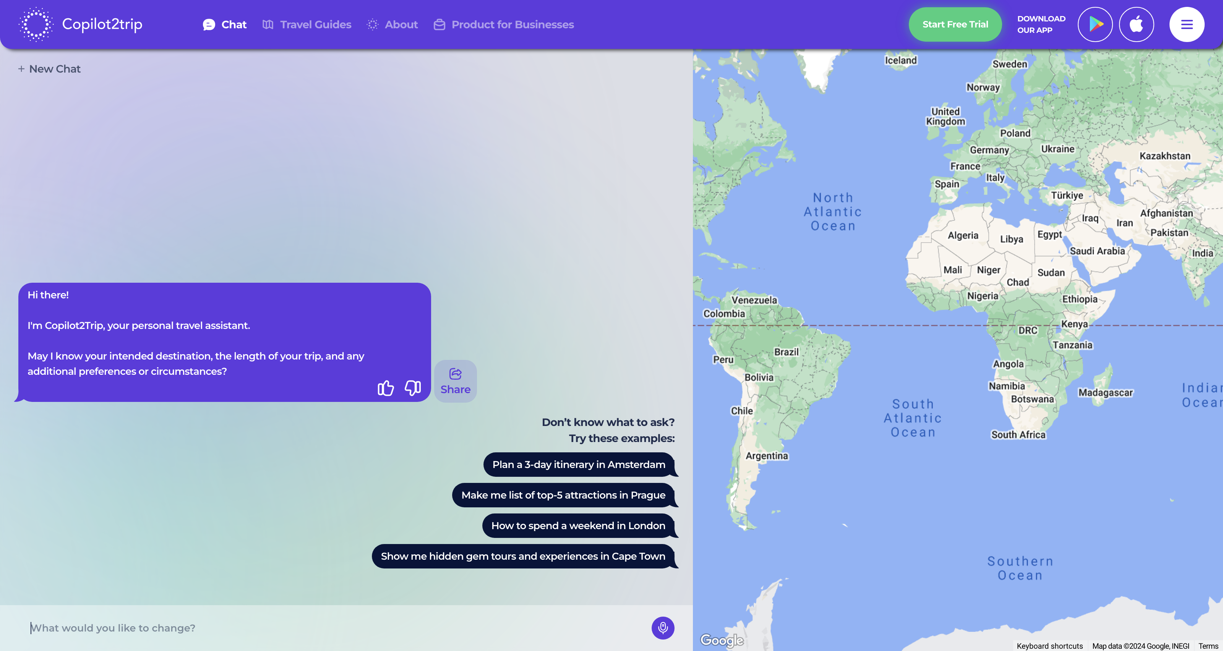Image resolution: width=1223 pixels, height=651 pixels.
Task: Click Norway on the map
Action: click(983, 87)
